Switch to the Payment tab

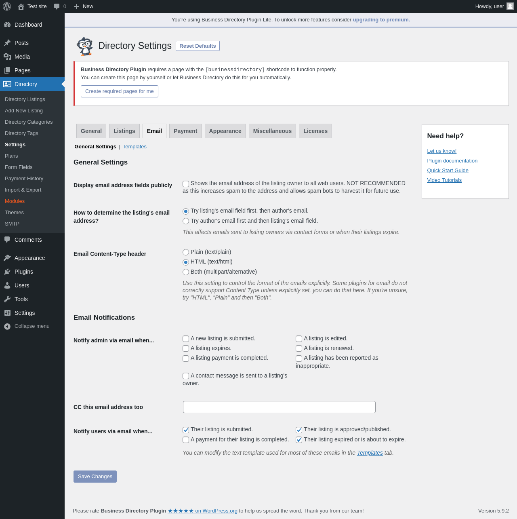coord(185,131)
